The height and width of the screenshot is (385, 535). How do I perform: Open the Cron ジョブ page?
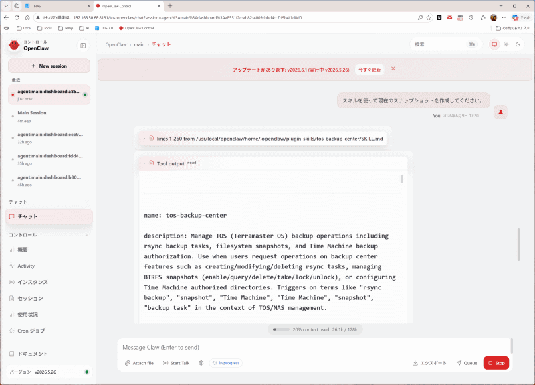[49, 331]
